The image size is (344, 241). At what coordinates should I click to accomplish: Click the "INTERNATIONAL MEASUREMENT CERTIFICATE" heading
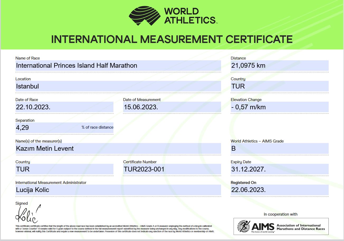(172, 39)
